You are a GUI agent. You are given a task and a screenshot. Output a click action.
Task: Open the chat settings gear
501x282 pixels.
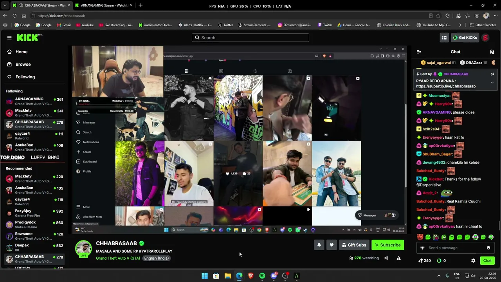coord(473,260)
